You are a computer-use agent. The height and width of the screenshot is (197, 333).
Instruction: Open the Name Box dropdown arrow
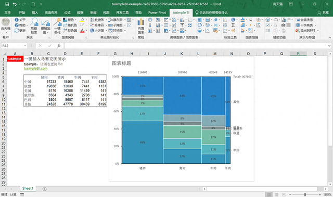tap(25, 46)
